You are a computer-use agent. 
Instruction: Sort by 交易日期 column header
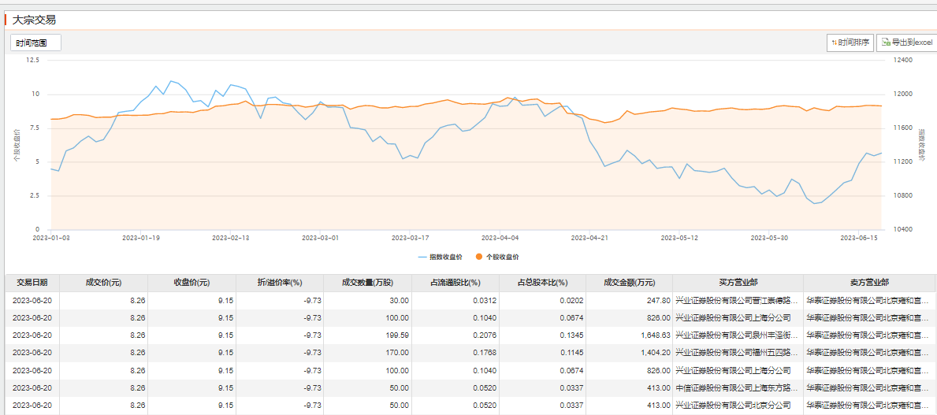click(32, 283)
